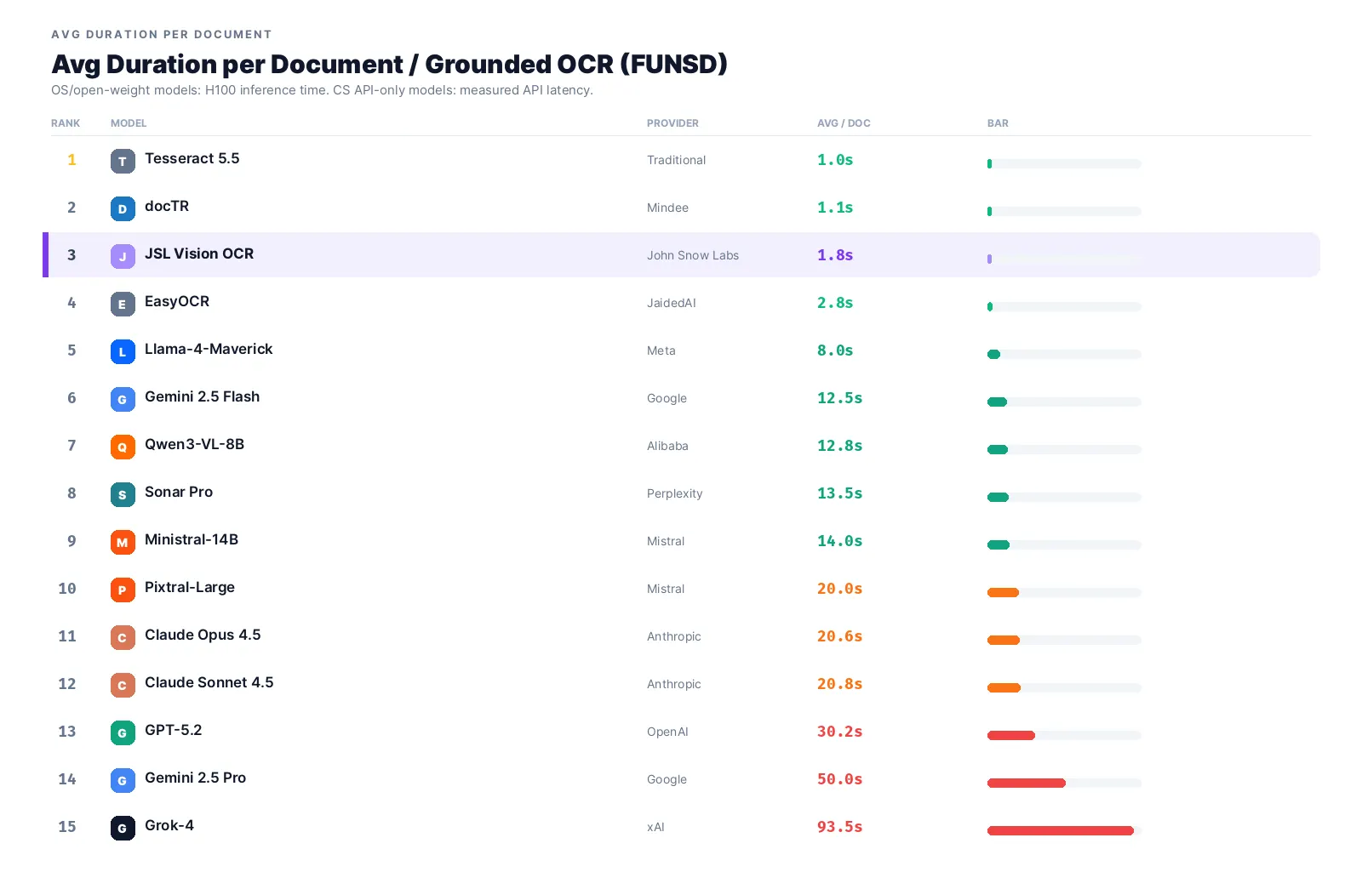Click the Mindee provider label
Image resolution: width=1362 pixels, height=889 pixels.
coord(668,208)
